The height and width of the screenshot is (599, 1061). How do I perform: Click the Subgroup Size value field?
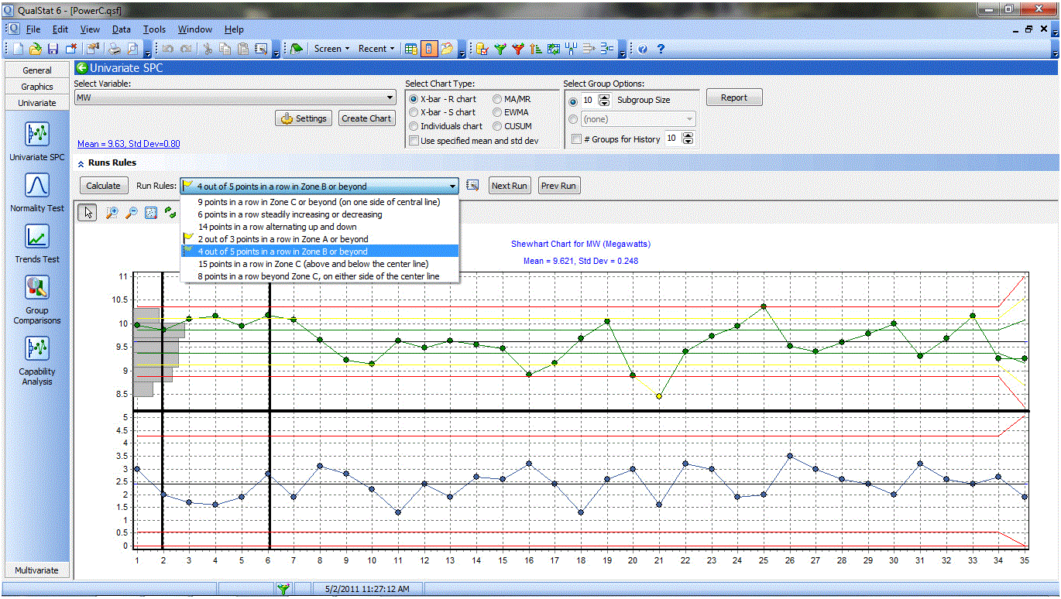[590, 100]
